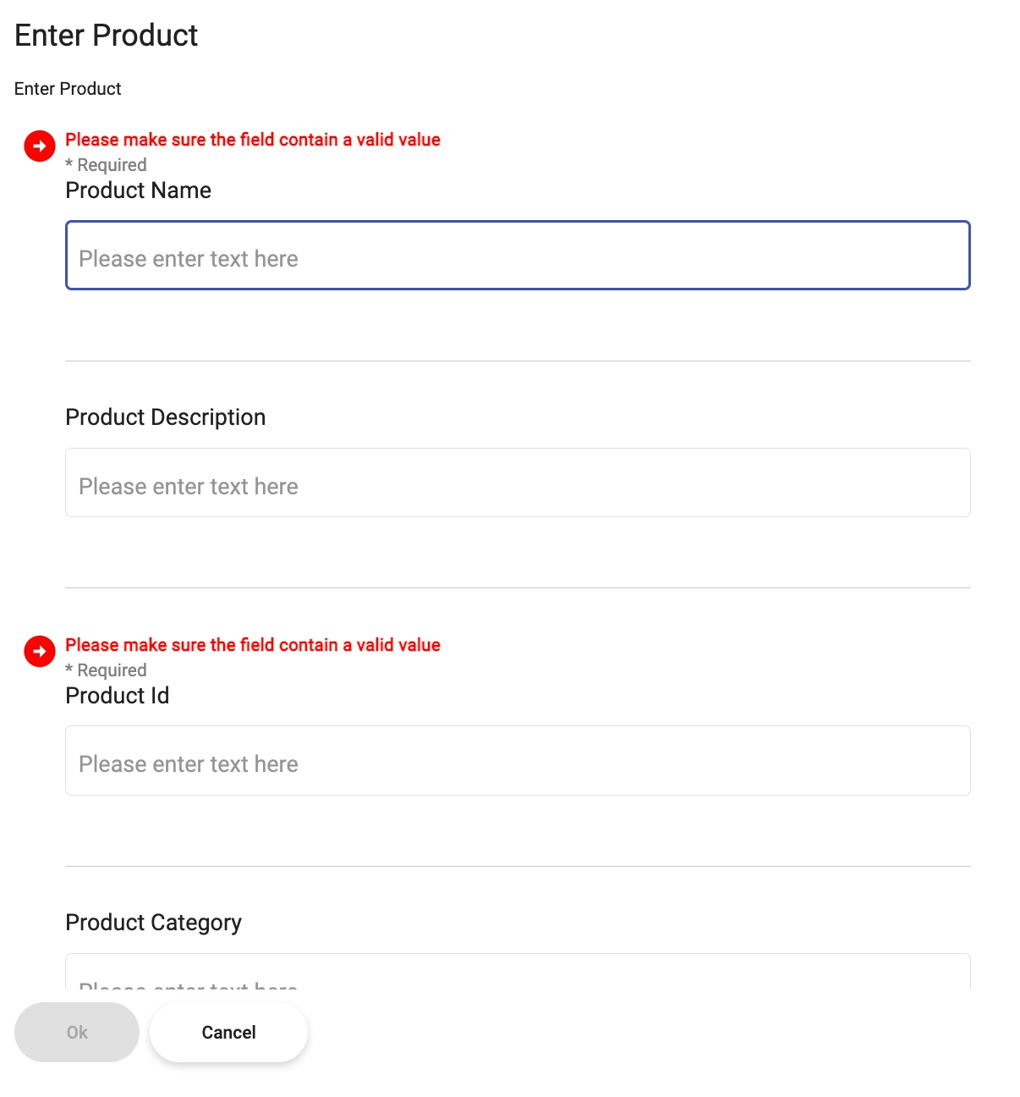Screen dimensions: 1020x1097
Task: Click the Product Name label
Action: tap(139, 190)
